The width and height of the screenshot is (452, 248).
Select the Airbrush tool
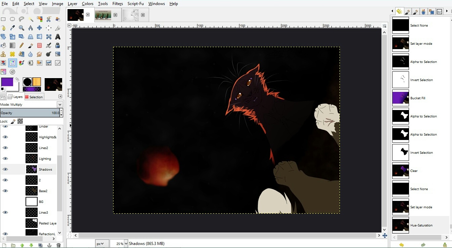49,45
